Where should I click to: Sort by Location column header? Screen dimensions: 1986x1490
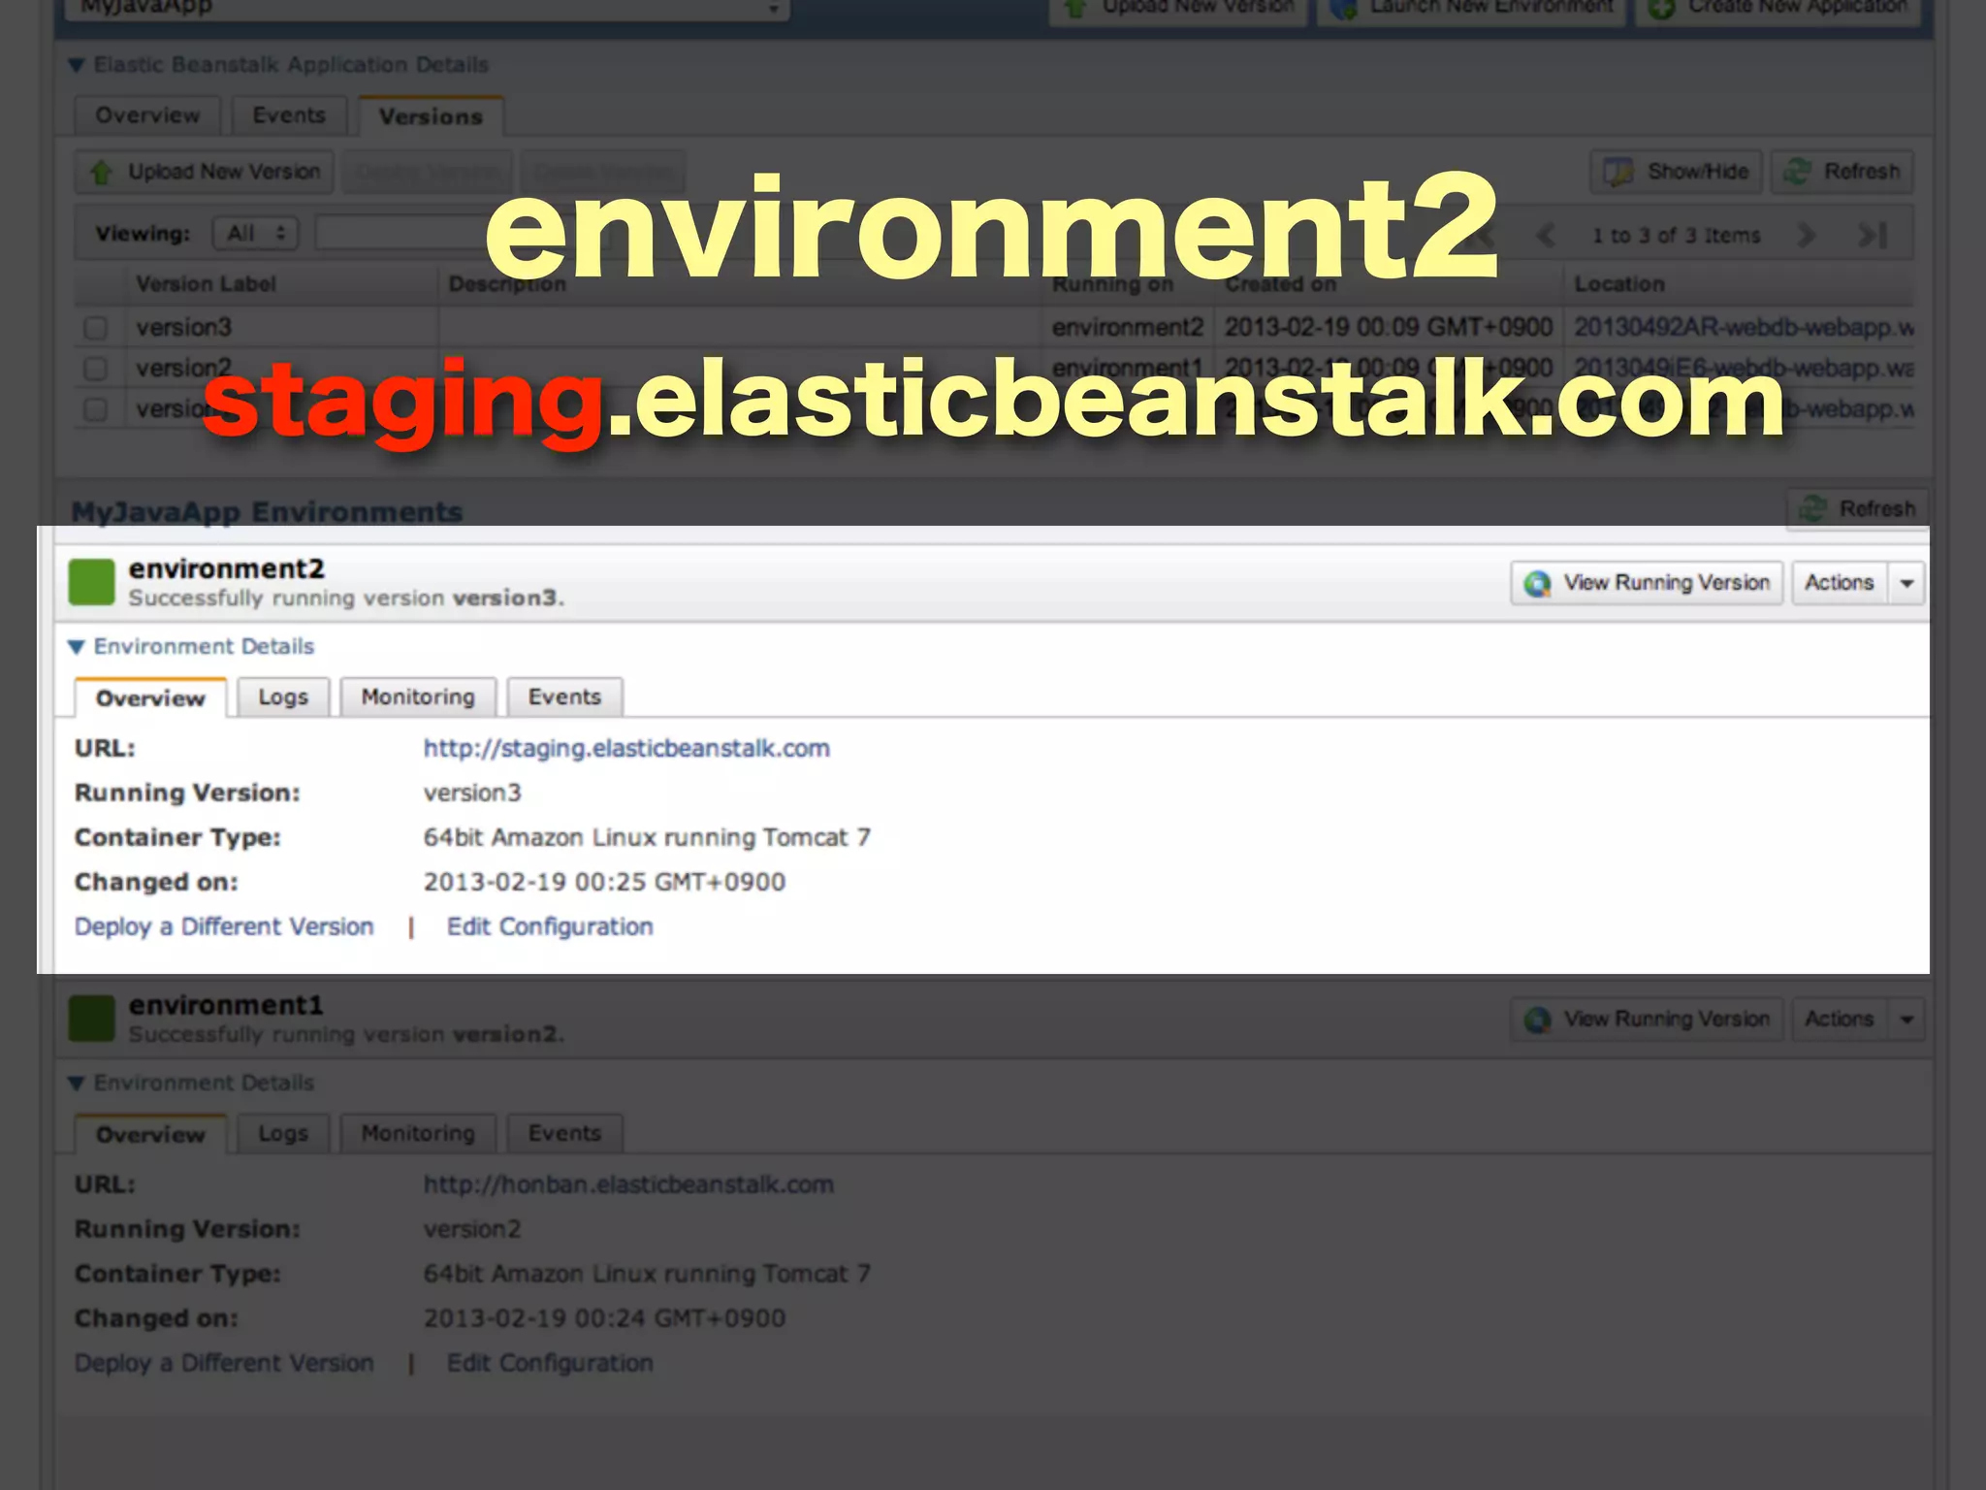[x=1619, y=284]
